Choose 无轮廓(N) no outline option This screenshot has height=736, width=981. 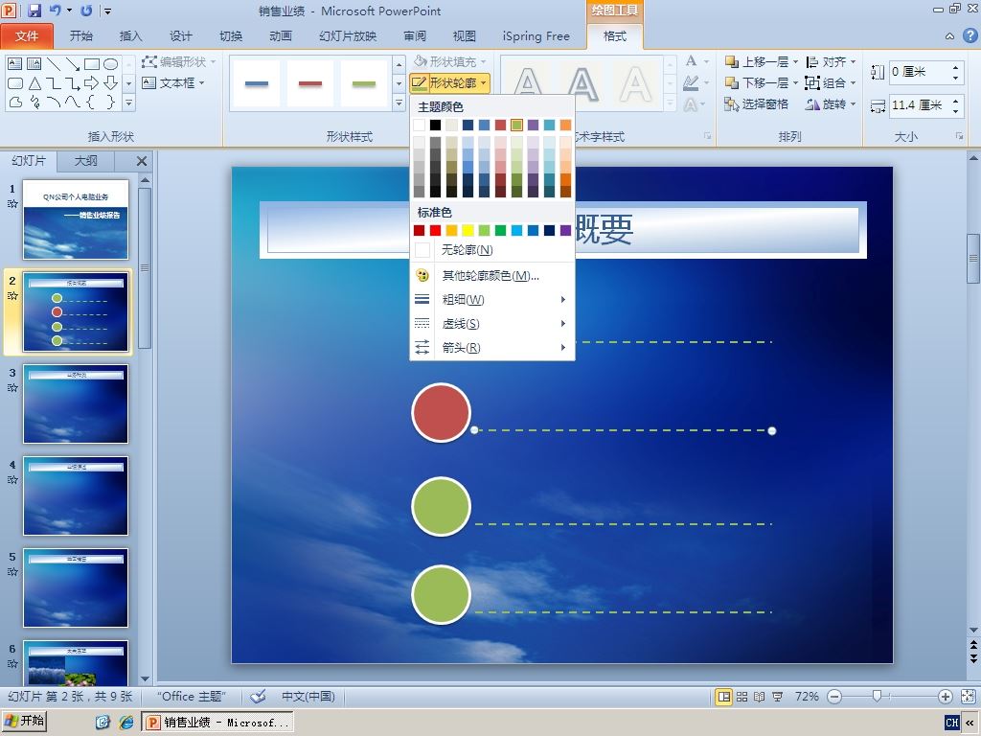492,250
